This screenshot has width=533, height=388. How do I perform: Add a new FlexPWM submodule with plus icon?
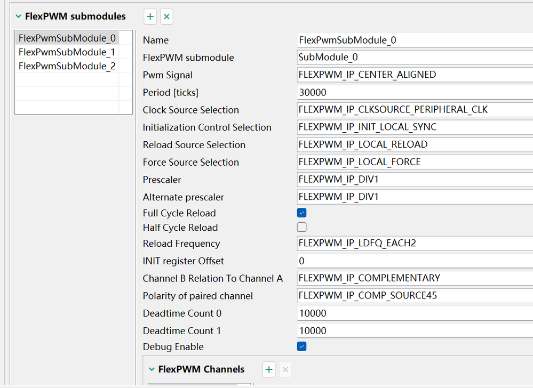[150, 17]
